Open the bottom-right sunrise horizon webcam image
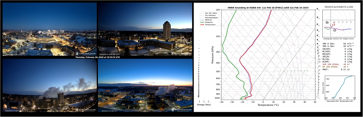The height and width of the screenshot is (117, 363). coord(145,85)
